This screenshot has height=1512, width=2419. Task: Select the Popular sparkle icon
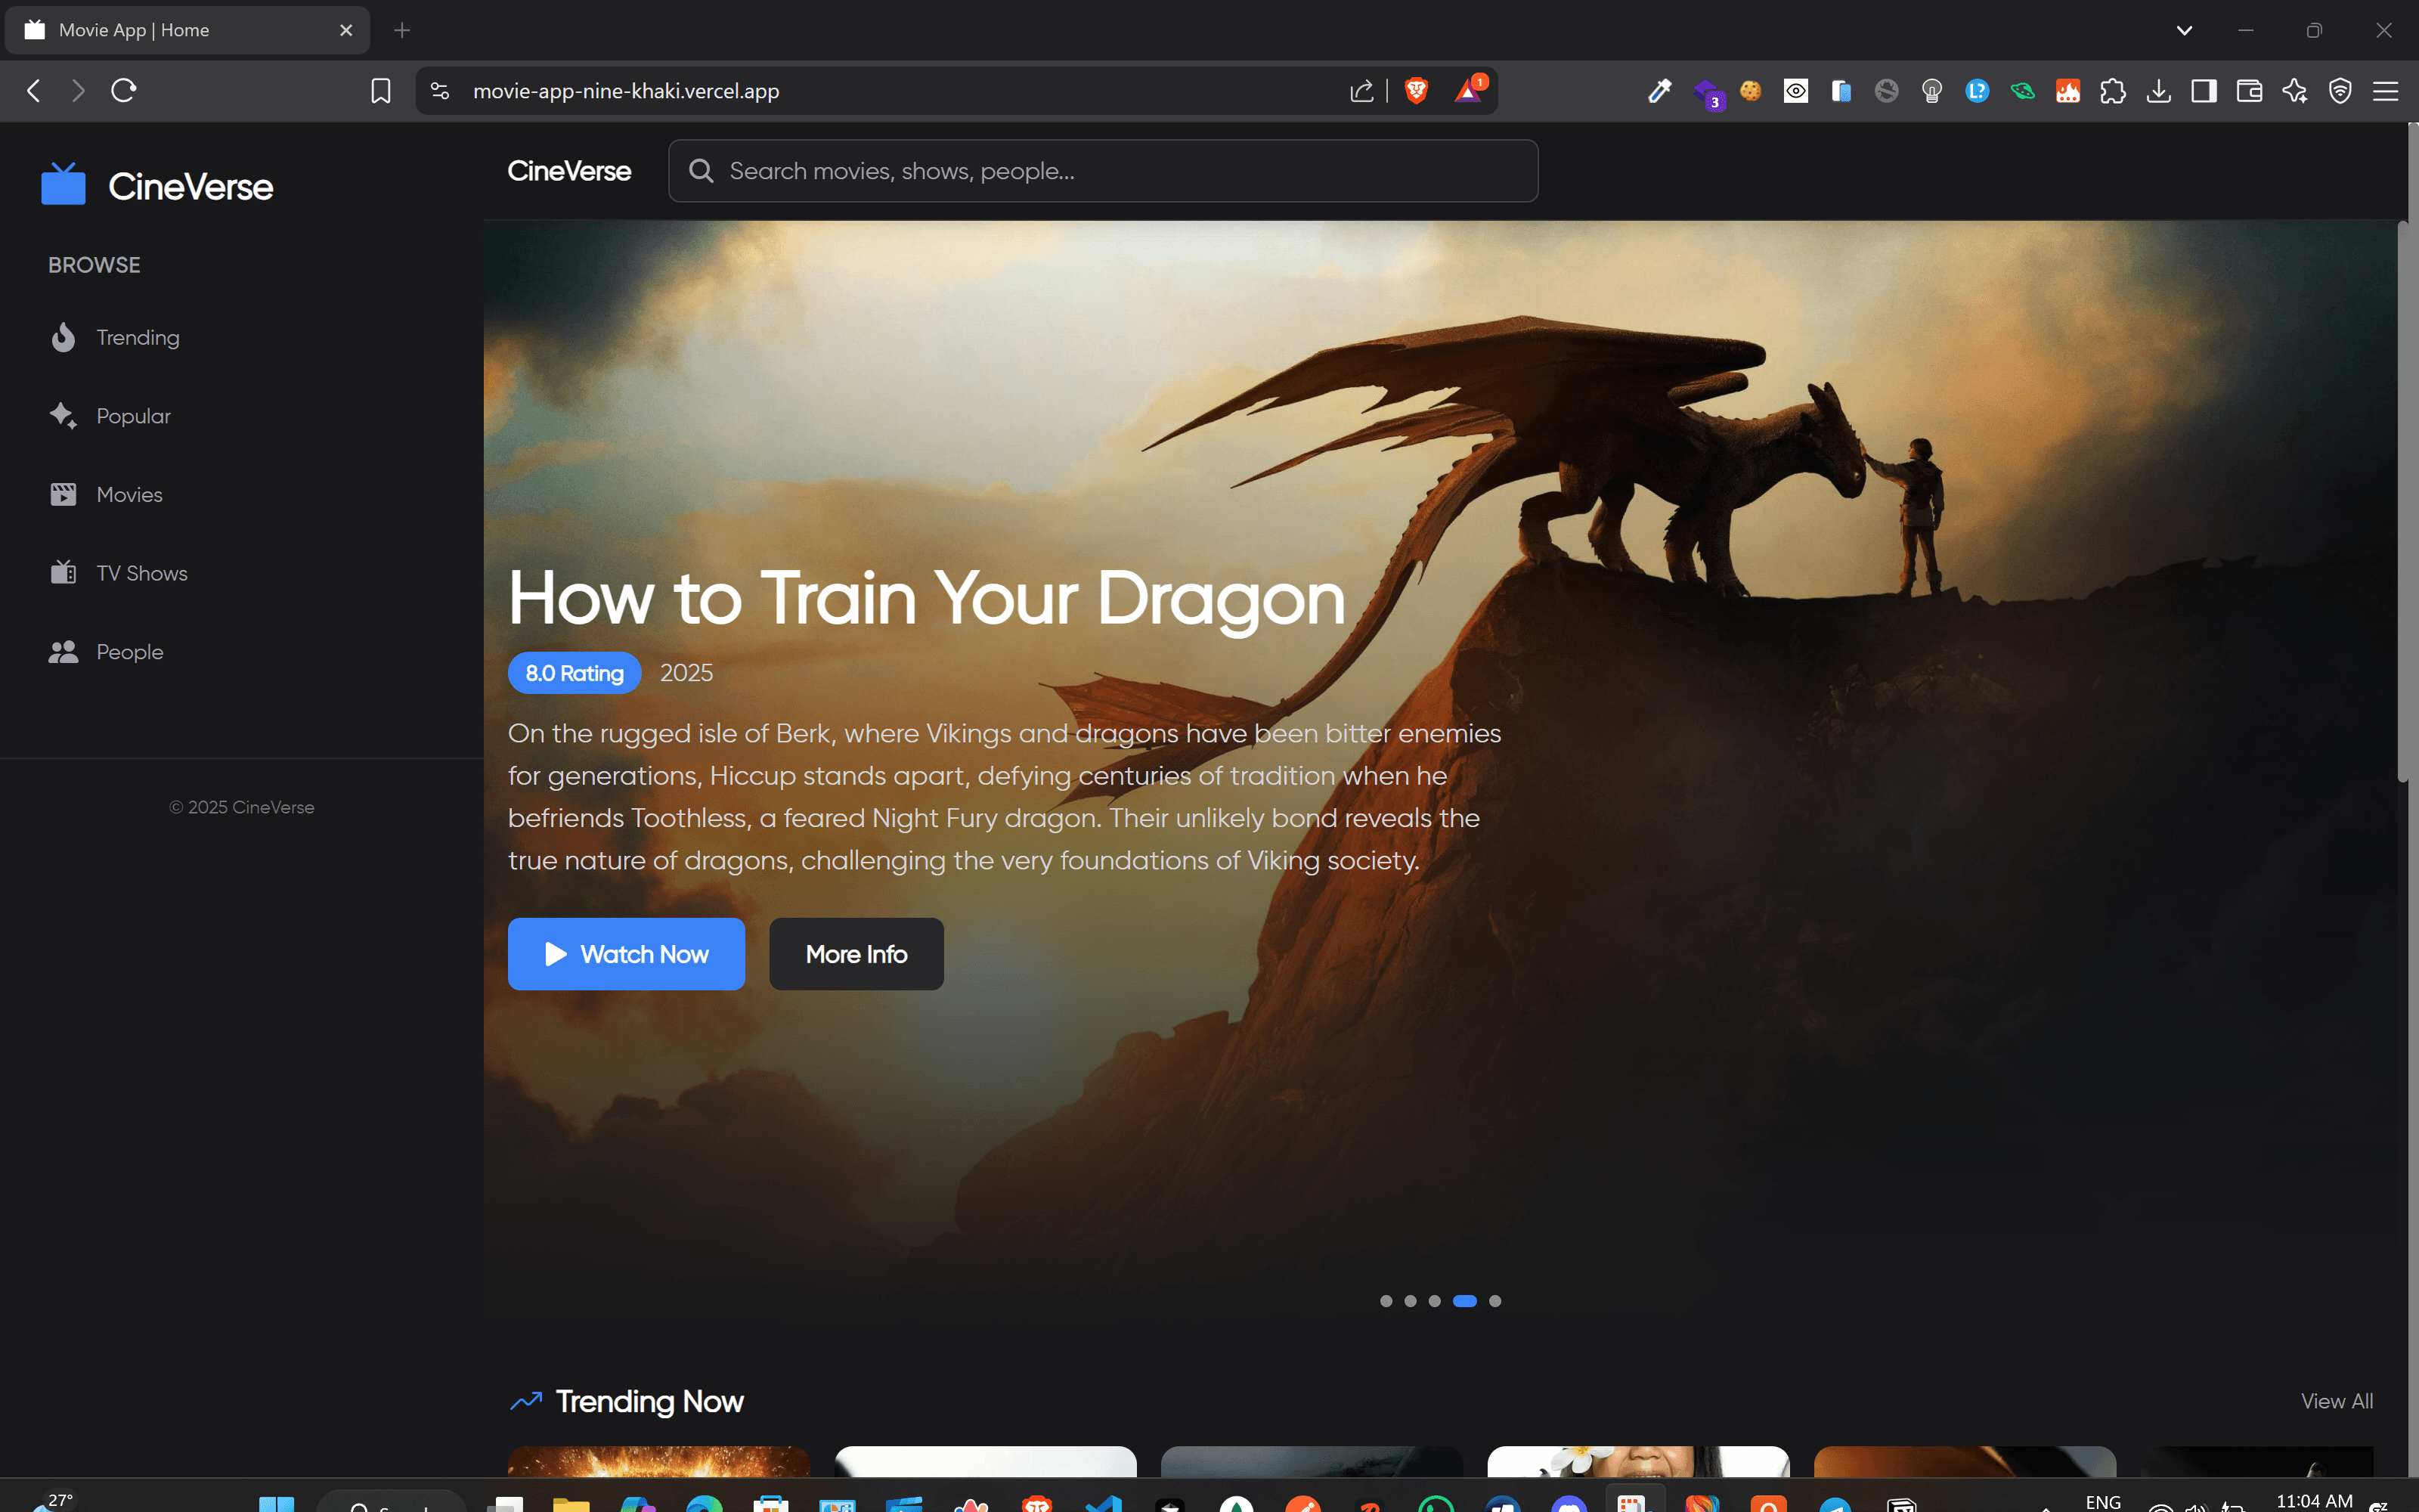click(63, 416)
